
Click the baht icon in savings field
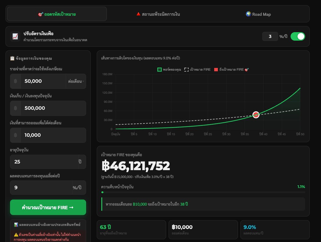click(16, 108)
